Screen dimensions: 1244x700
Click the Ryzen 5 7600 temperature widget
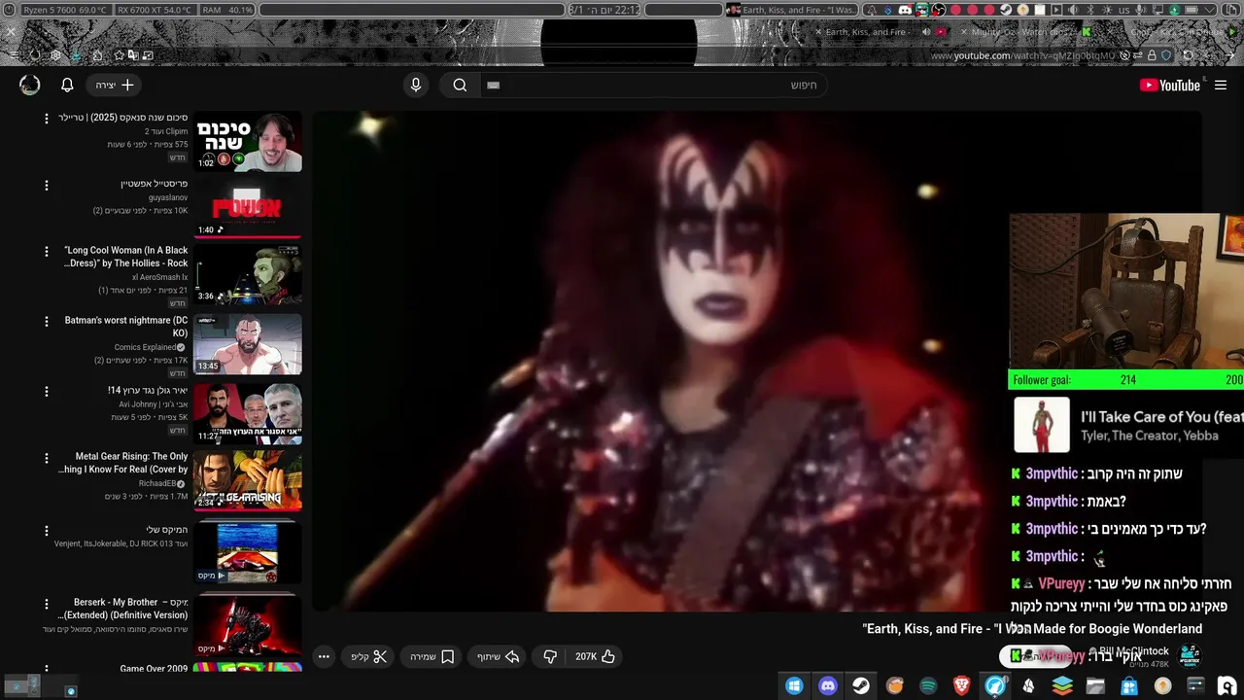[66, 10]
